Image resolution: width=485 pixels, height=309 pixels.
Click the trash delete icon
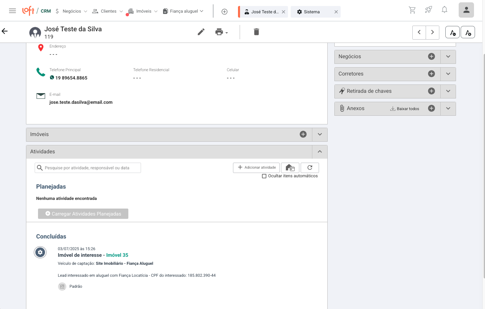tap(256, 32)
